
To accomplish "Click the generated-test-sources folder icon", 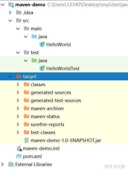I will click(26, 100).
